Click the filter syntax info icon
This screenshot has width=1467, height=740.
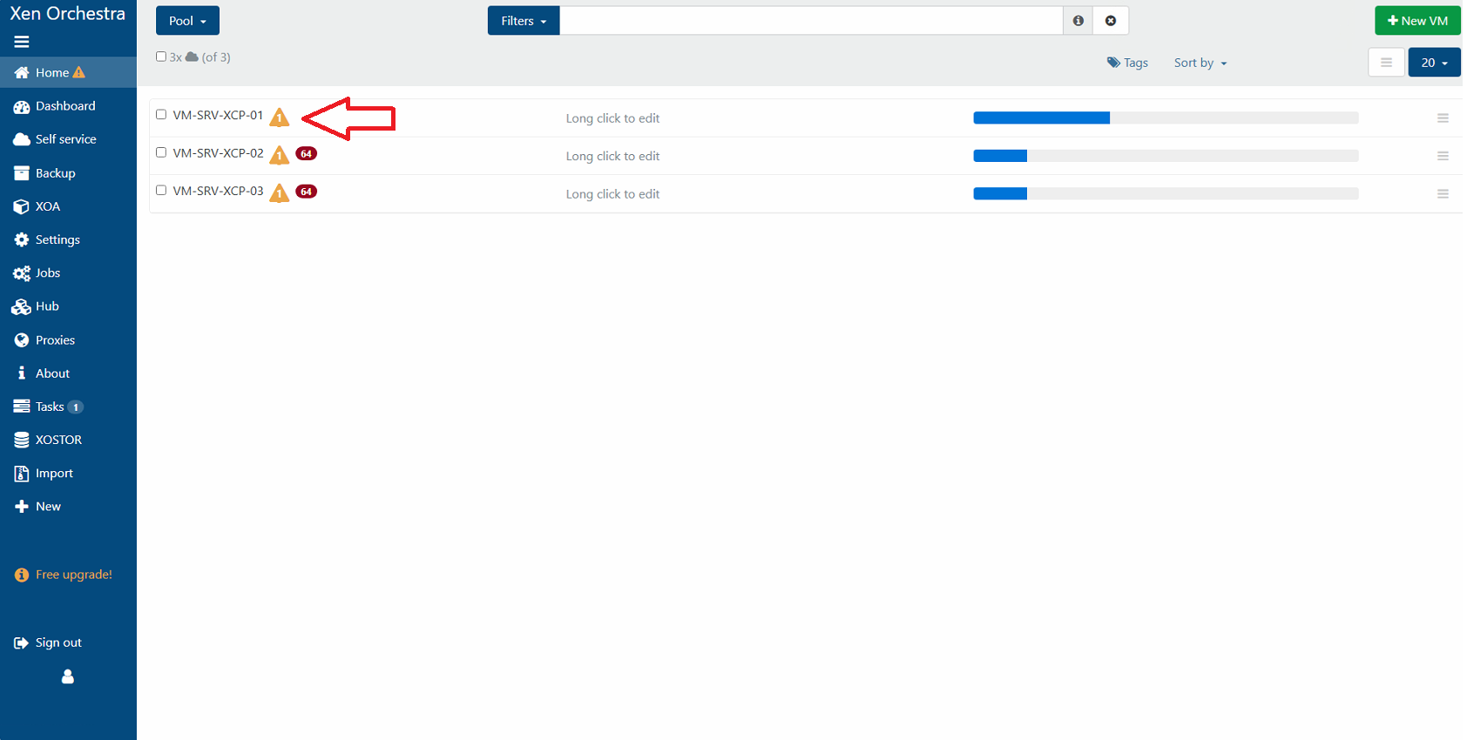1078,21
